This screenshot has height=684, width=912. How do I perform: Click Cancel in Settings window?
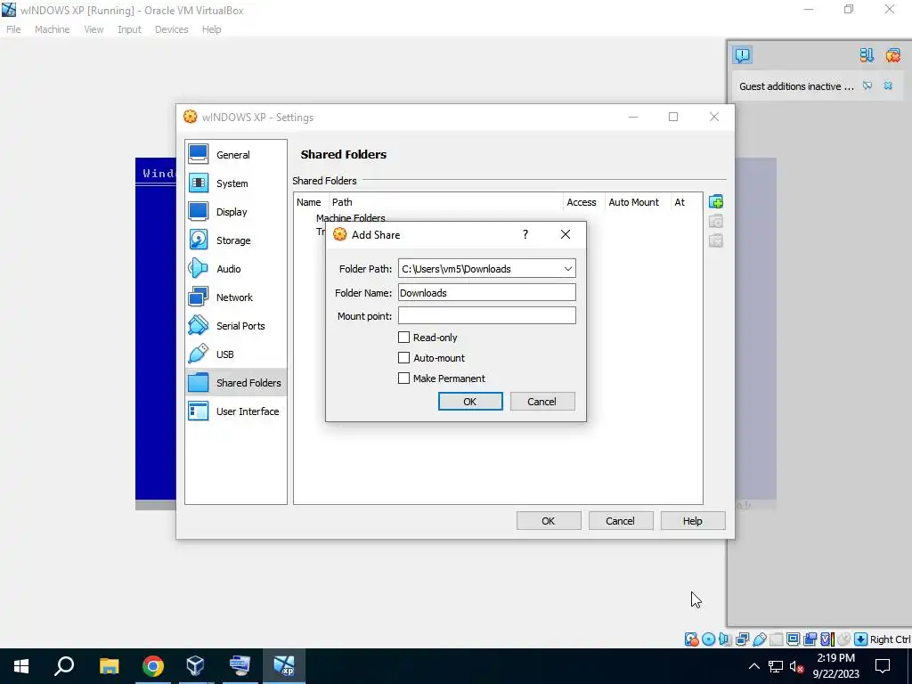coord(621,521)
